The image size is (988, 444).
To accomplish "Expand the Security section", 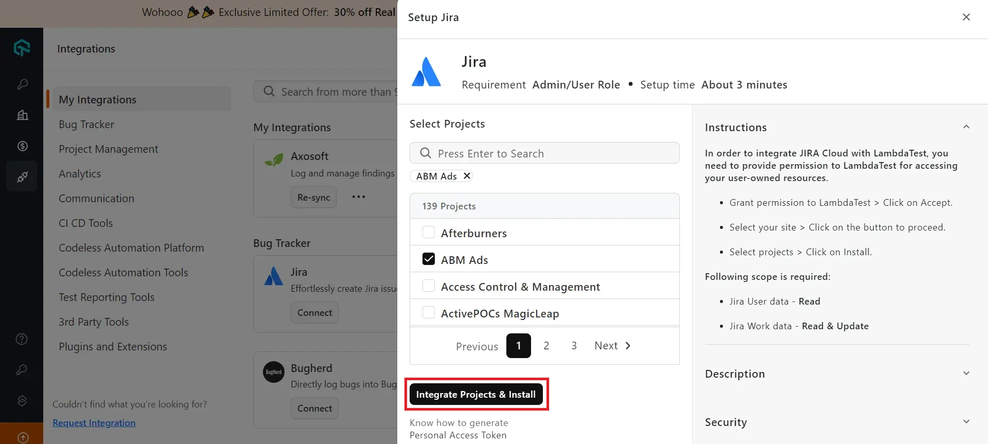I will coord(966,422).
